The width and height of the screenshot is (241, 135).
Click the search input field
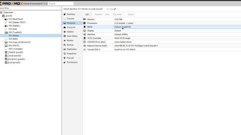(61, 3)
